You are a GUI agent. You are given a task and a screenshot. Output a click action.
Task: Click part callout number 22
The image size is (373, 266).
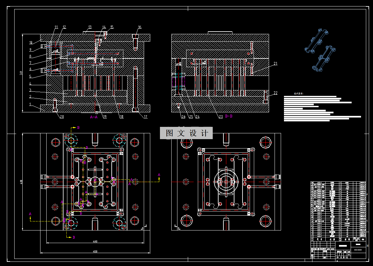point(276,93)
